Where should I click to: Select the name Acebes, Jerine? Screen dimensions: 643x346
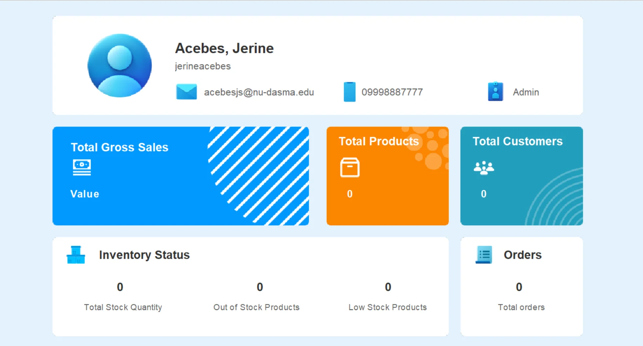point(224,48)
